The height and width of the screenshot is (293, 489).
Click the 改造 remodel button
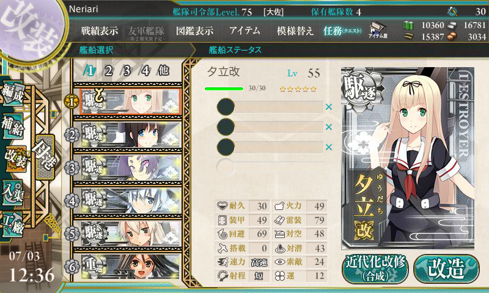446,269
